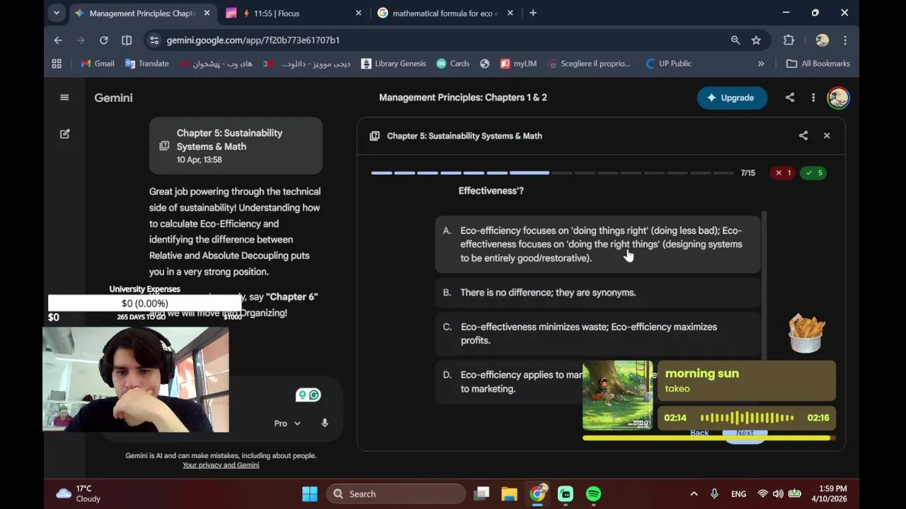Close the Flocus browser tab
Viewport: 906px width, 509px height.
358,13
